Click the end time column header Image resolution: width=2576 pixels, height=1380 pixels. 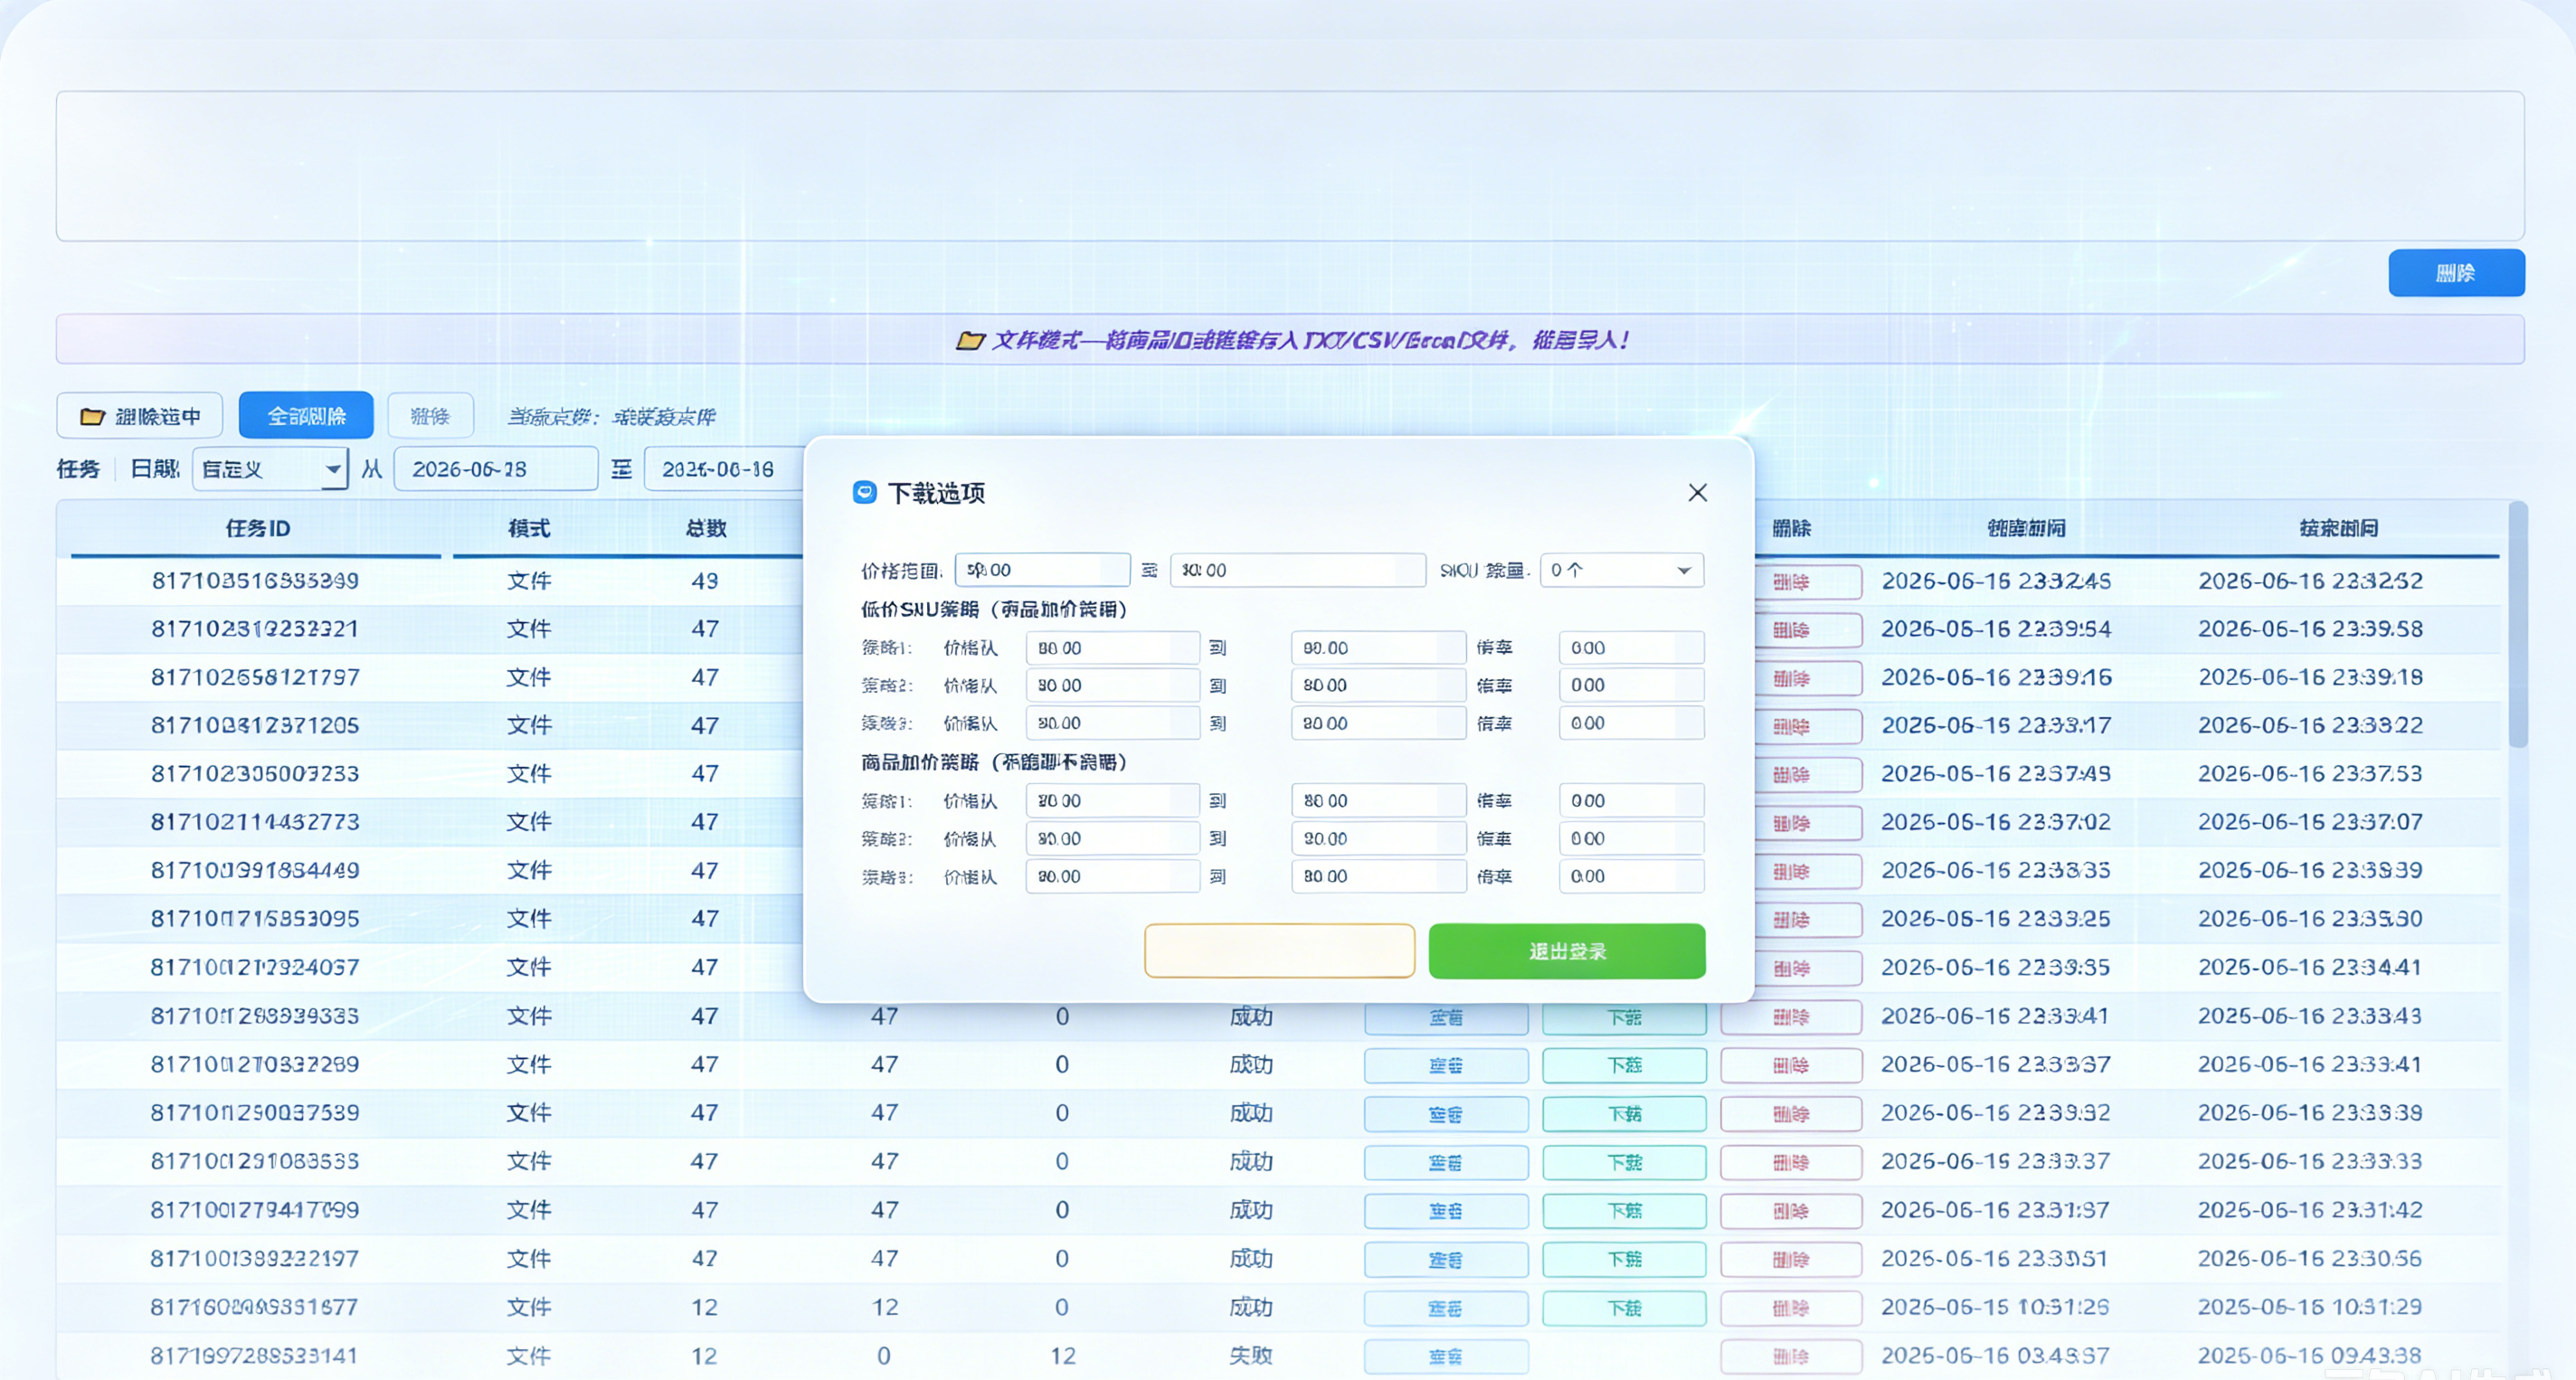coord(2338,528)
